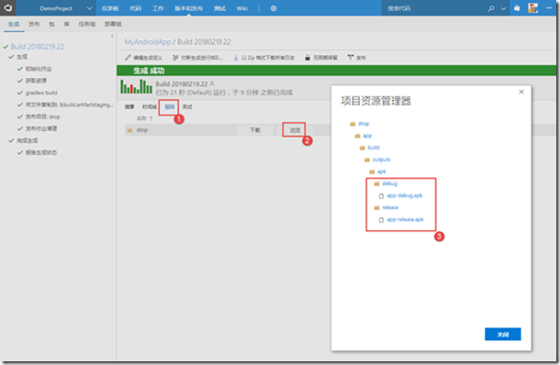Open the 版本和发布 build and release menu
Image resolution: width=560 pixels, height=365 pixels.
tap(188, 8)
